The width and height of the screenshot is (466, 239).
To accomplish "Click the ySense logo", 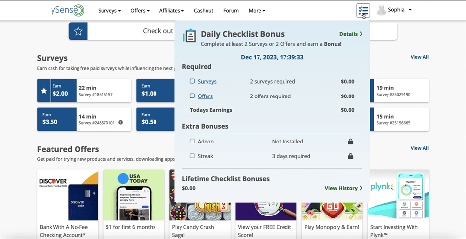I will (x=68, y=10).
